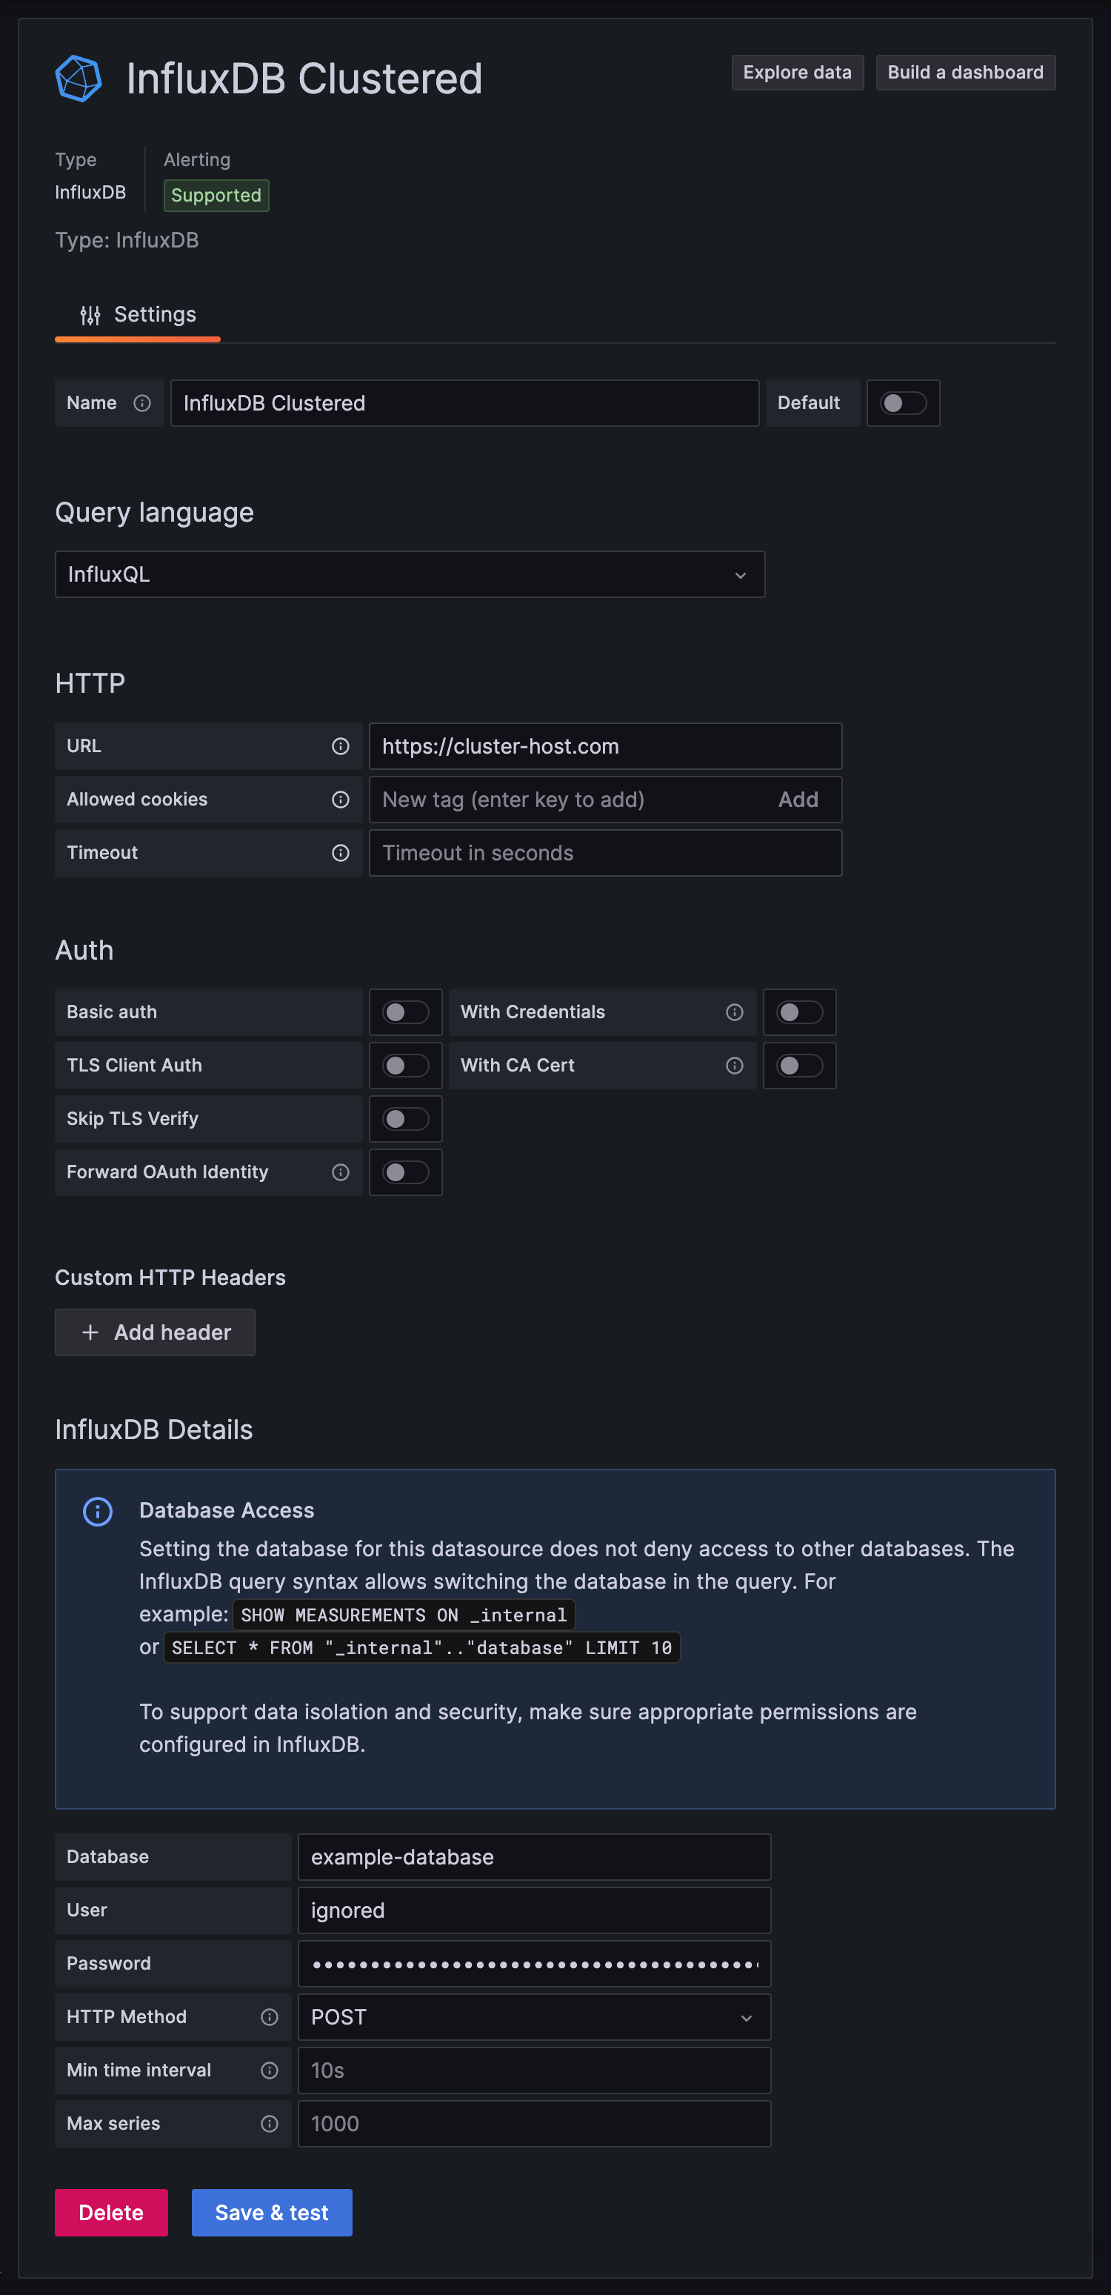This screenshot has width=1111, height=2295.
Task: Expand the HTTP Method POST dropdown
Action: click(533, 2016)
